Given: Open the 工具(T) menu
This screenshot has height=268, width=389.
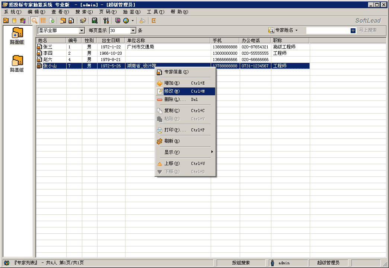Looking at the screenshot, I should [156, 12].
